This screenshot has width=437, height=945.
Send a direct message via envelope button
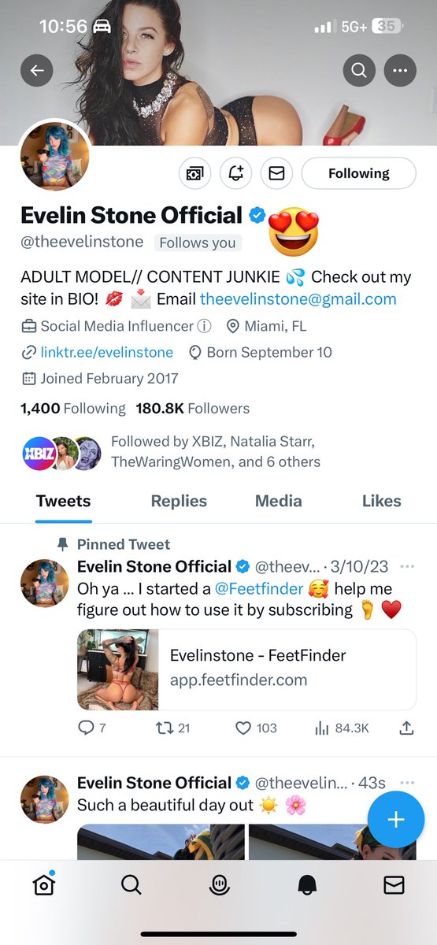point(276,173)
